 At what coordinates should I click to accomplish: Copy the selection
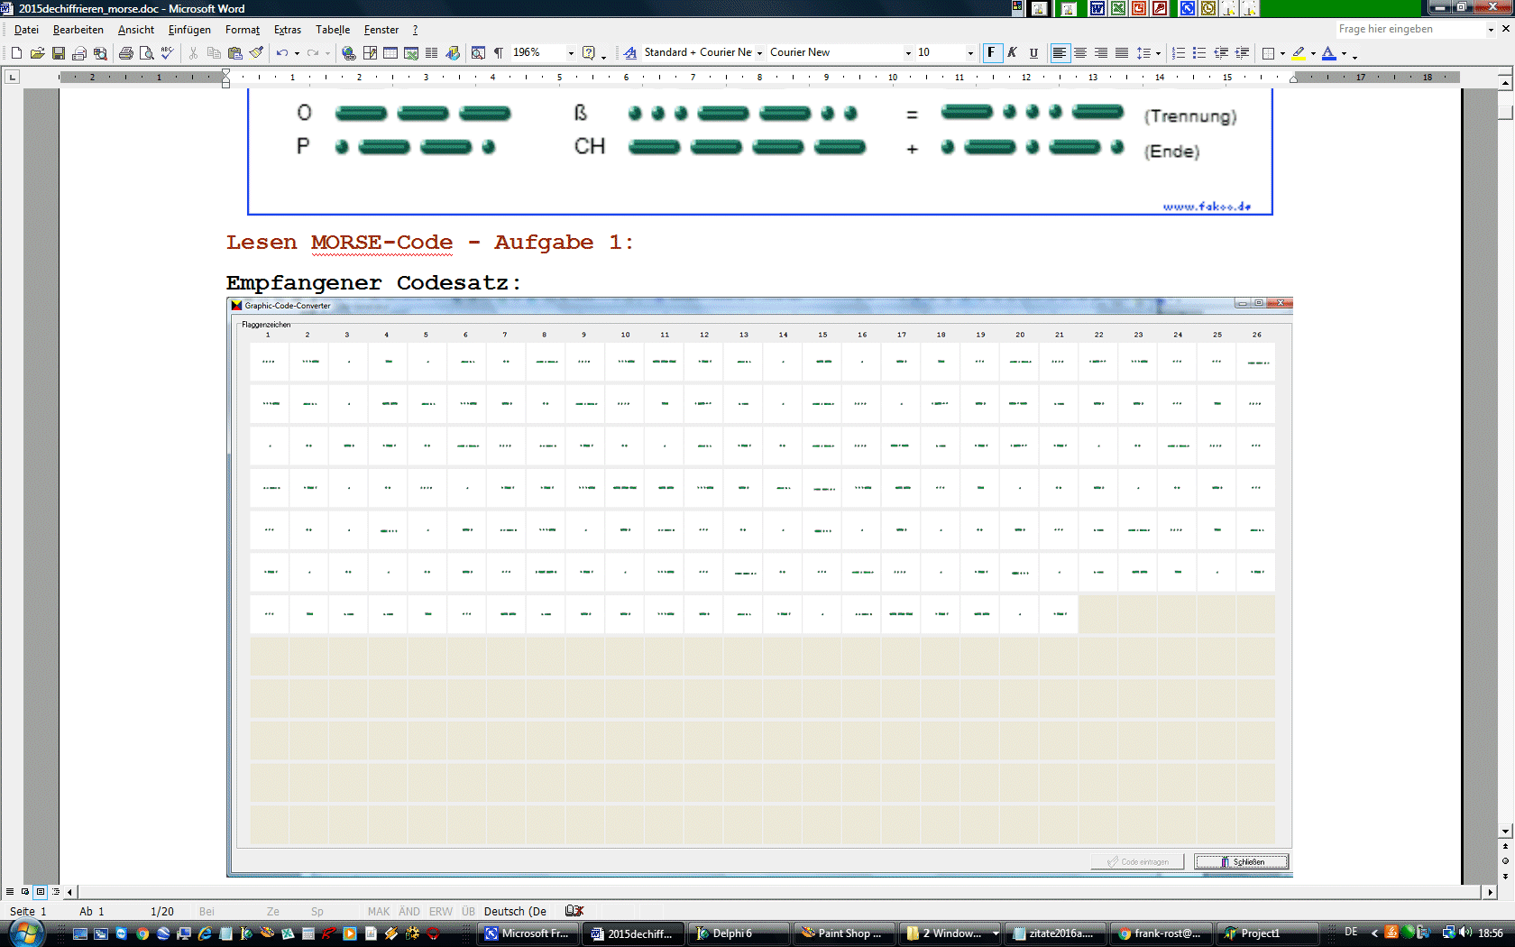coord(214,53)
